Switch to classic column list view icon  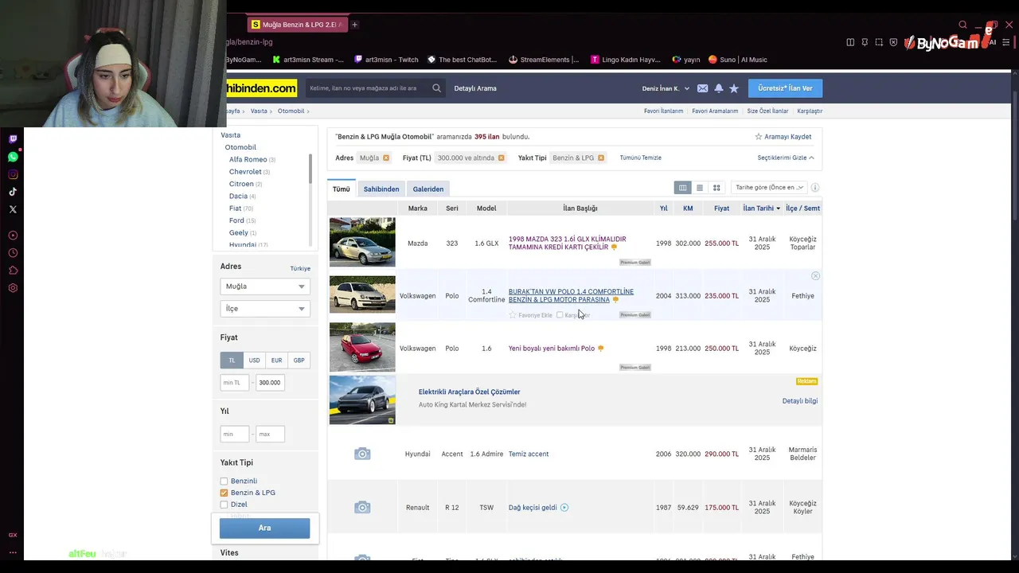(x=682, y=188)
